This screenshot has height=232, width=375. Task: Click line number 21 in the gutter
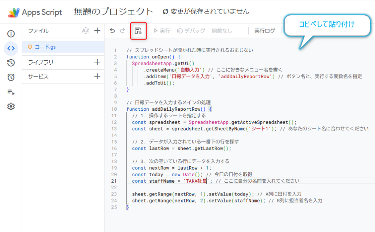[114, 181]
